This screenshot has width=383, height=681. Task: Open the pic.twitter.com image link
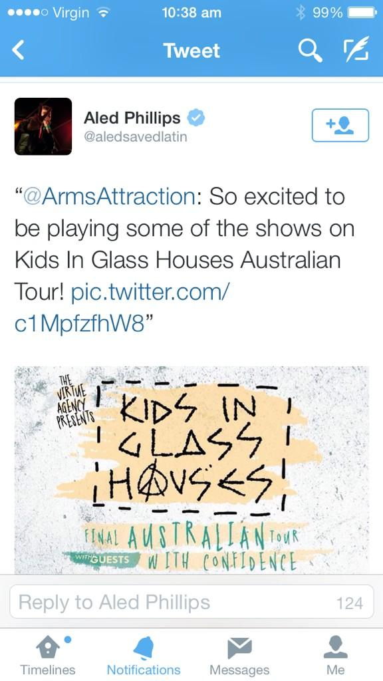tap(122, 309)
